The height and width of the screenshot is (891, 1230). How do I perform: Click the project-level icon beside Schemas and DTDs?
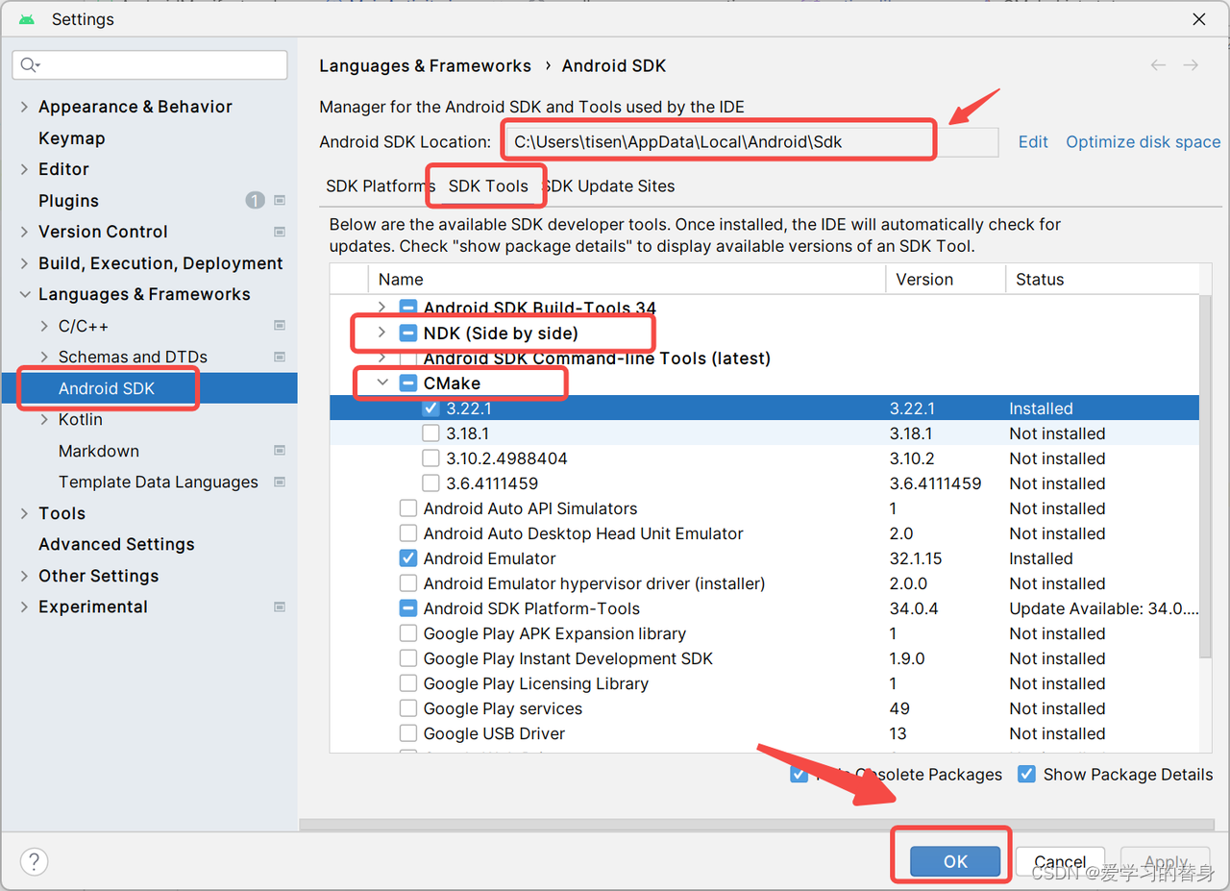280,357
